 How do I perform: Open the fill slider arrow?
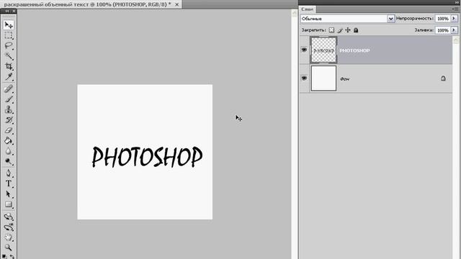tap(454, 30)
